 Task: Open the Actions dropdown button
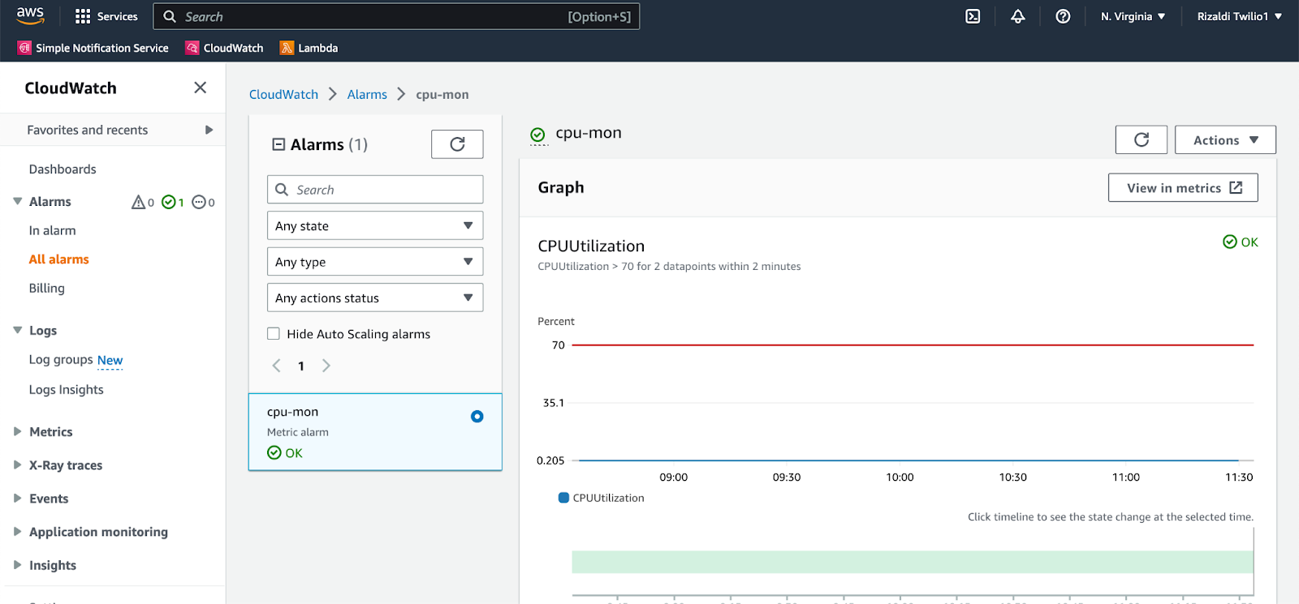tap(1225, 139)
